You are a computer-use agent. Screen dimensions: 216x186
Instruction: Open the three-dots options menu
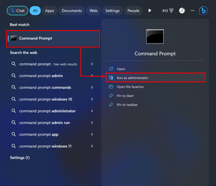click(192, 11)
